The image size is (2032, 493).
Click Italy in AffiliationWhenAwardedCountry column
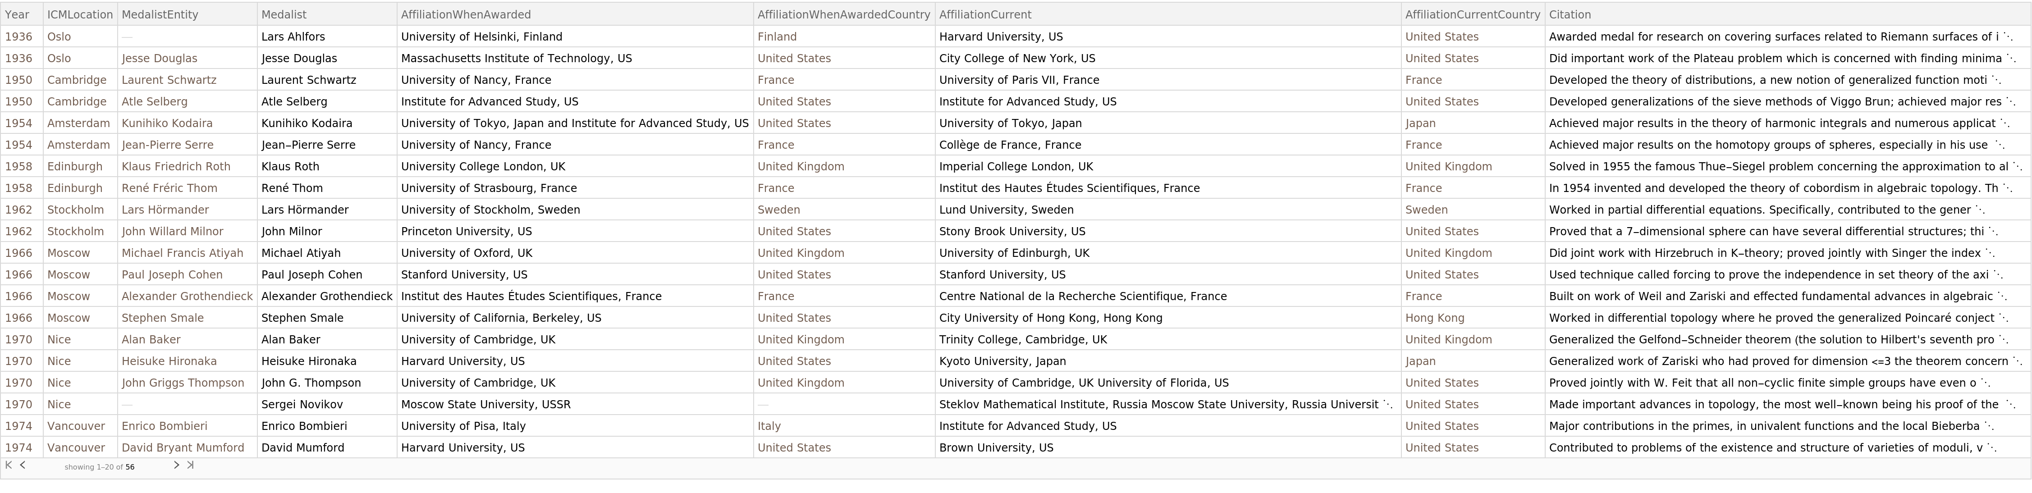(768, 426)
